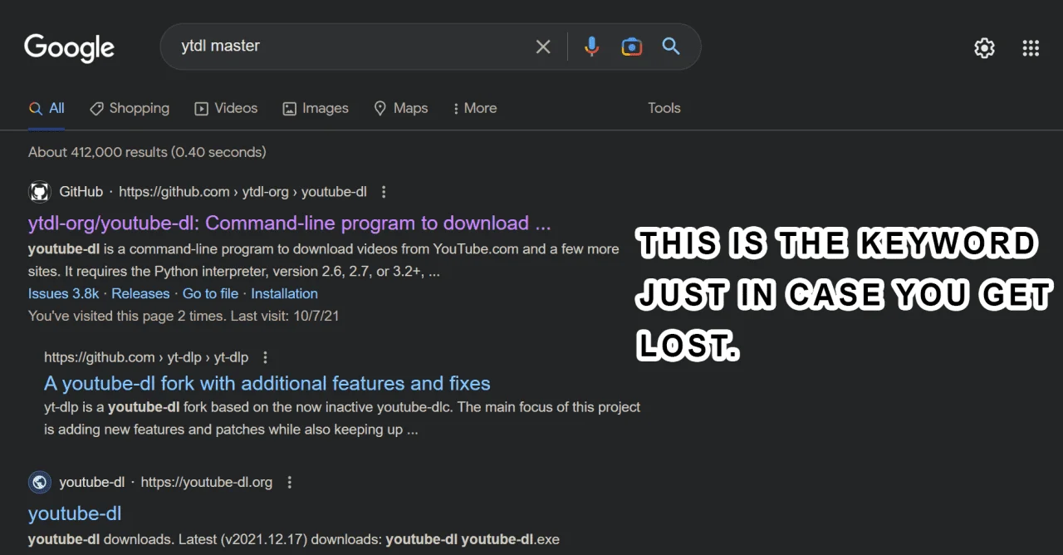Screen dimensions: 1063x555
Task: Switch to the Maps tab
Action: click(x=401, y=108)
